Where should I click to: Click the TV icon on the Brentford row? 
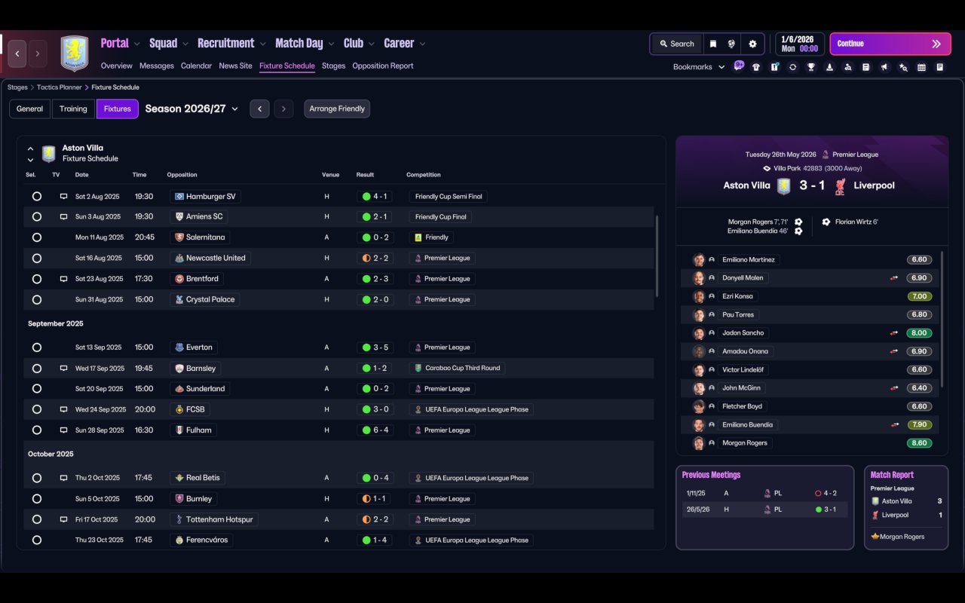click(x=64, y=279)
